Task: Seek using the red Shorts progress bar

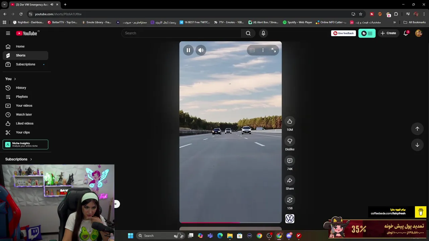Action: tap(231, 222)
